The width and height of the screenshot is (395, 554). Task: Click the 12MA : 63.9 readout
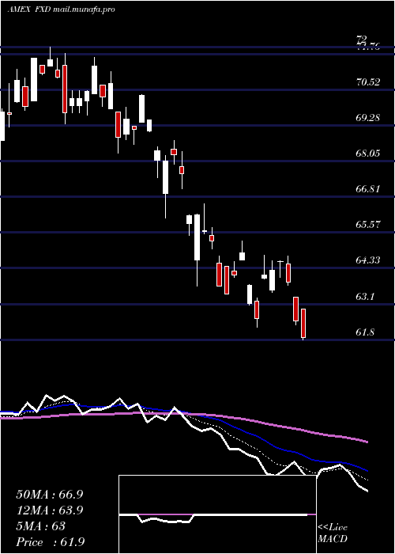point(50,510)
